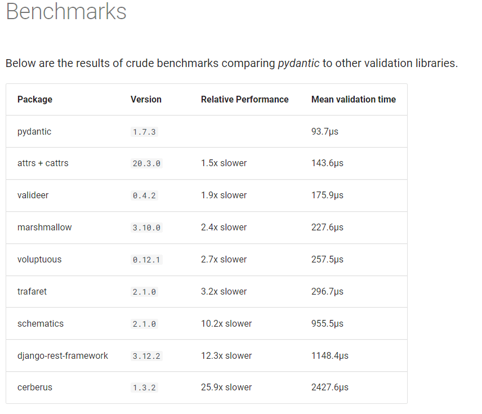Click the 2427.6μs cerberus time cell

[x=329, y=388]
